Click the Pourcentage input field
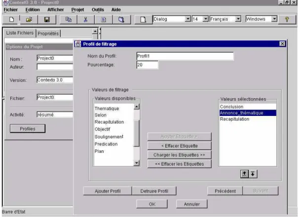The height and width of the screenshot is (217, 301). [148, 65]
